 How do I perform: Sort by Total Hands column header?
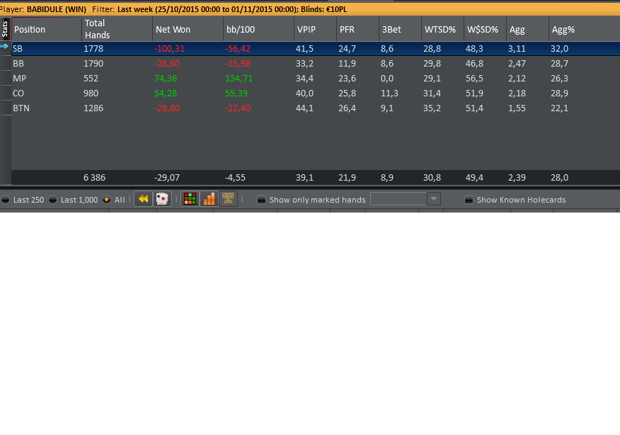(117, 29)
